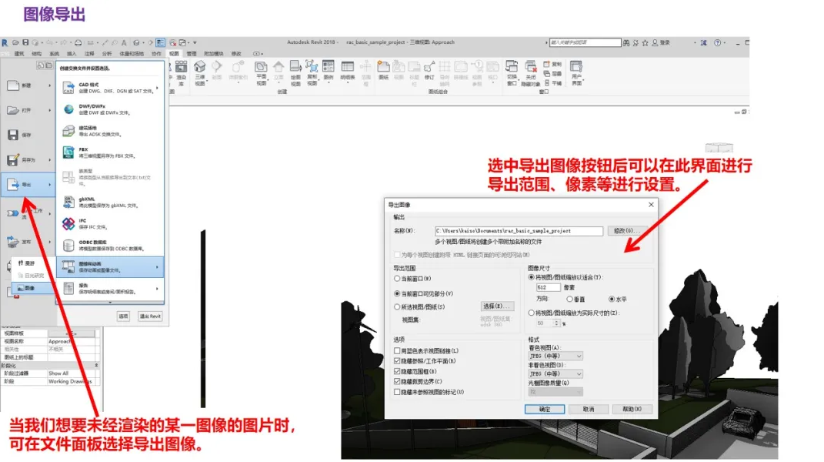Uncheck the 隐藏裁剪边界 option

396,381
